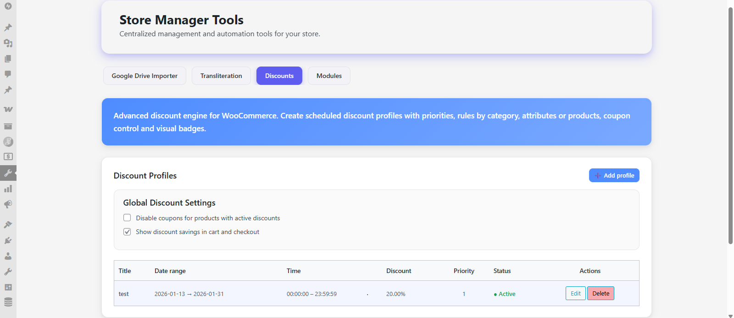Click the round document icon in the sidebar

tap(8, 142)
